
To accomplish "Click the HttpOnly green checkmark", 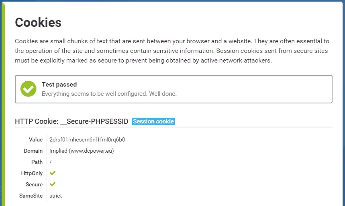I will (53, 173).
